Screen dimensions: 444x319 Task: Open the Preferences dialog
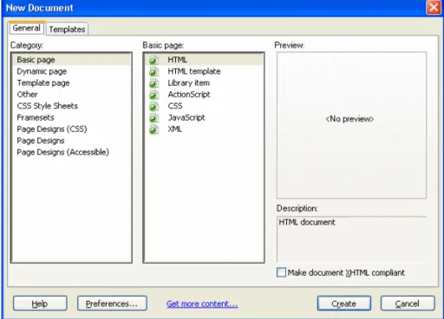[112, 303]
